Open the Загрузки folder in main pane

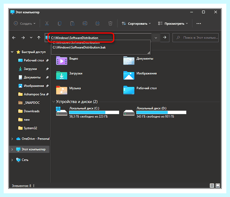click(x=62, y=75)
